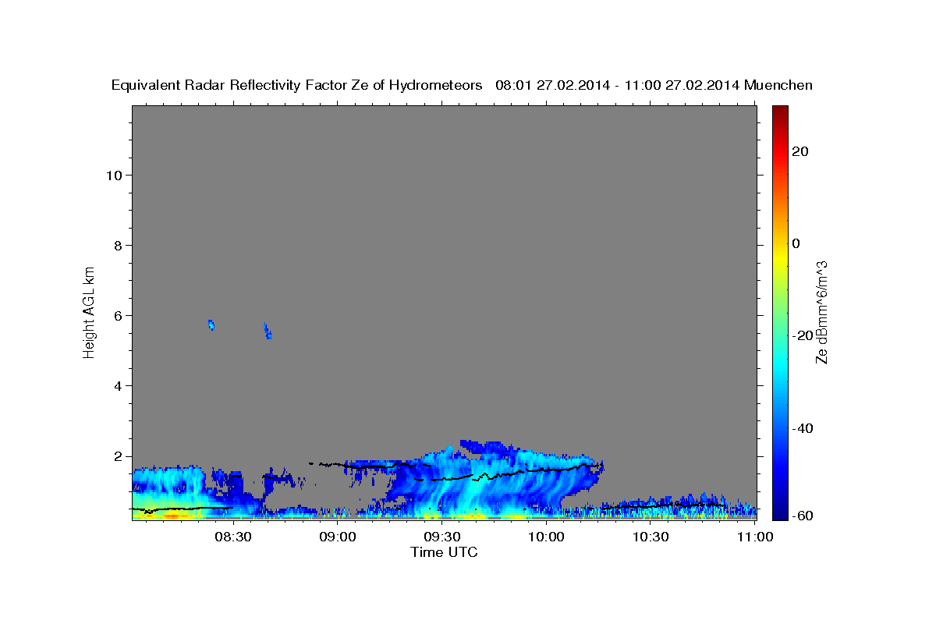Click the small blue echo near 5.5 km at 08:40

point(268,331)
